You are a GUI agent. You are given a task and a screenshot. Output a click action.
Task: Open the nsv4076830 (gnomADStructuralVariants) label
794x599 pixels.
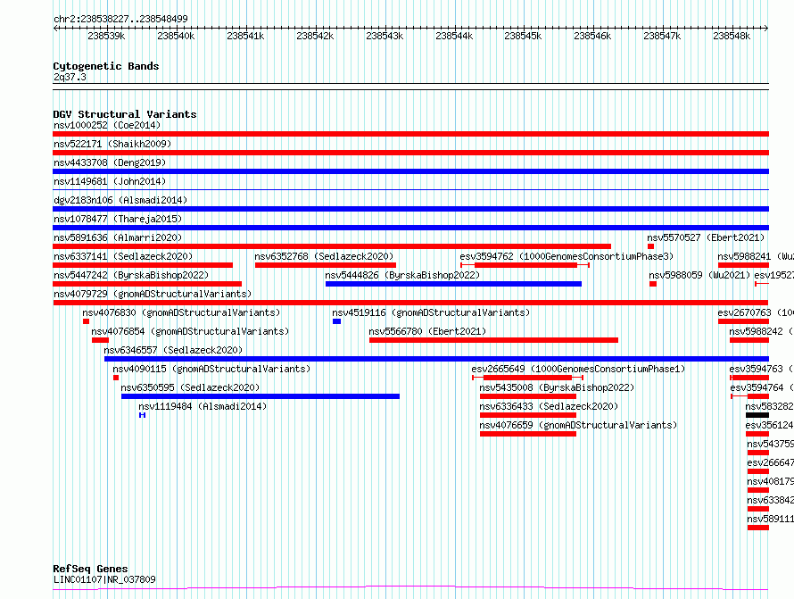181,312
